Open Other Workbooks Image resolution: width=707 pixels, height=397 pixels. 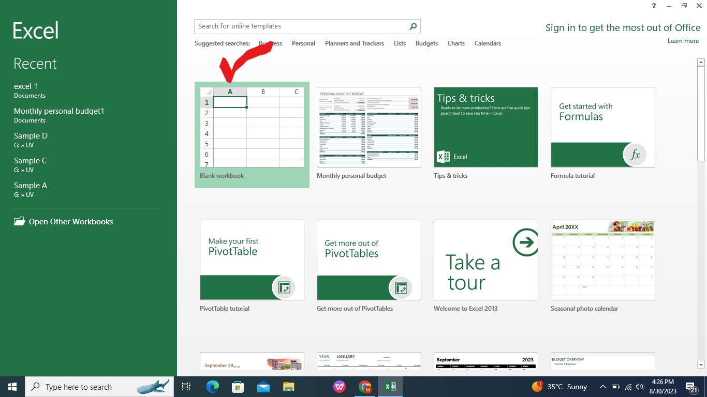70,221
